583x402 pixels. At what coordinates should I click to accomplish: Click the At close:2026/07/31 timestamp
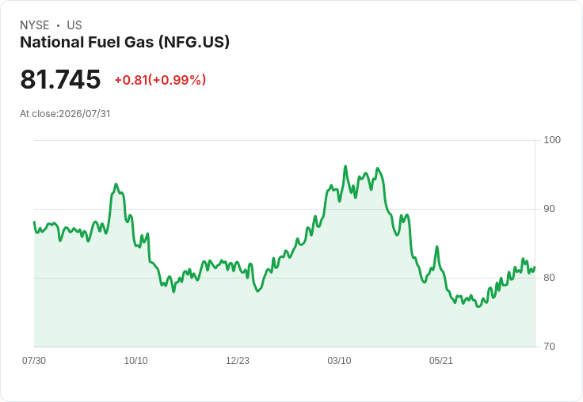pyautogui.click(x=65, y=114)
